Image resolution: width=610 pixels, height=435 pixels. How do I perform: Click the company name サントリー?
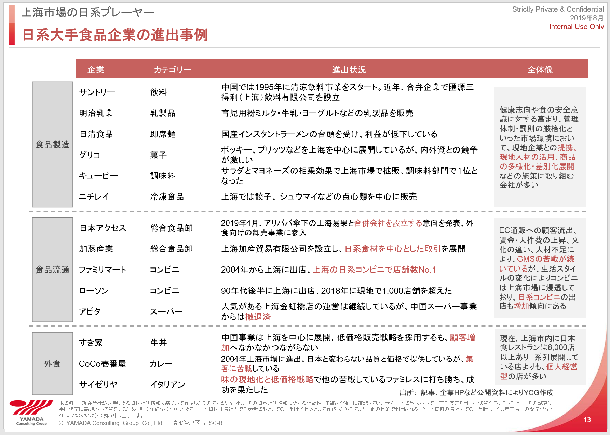[x=97, y=92]
